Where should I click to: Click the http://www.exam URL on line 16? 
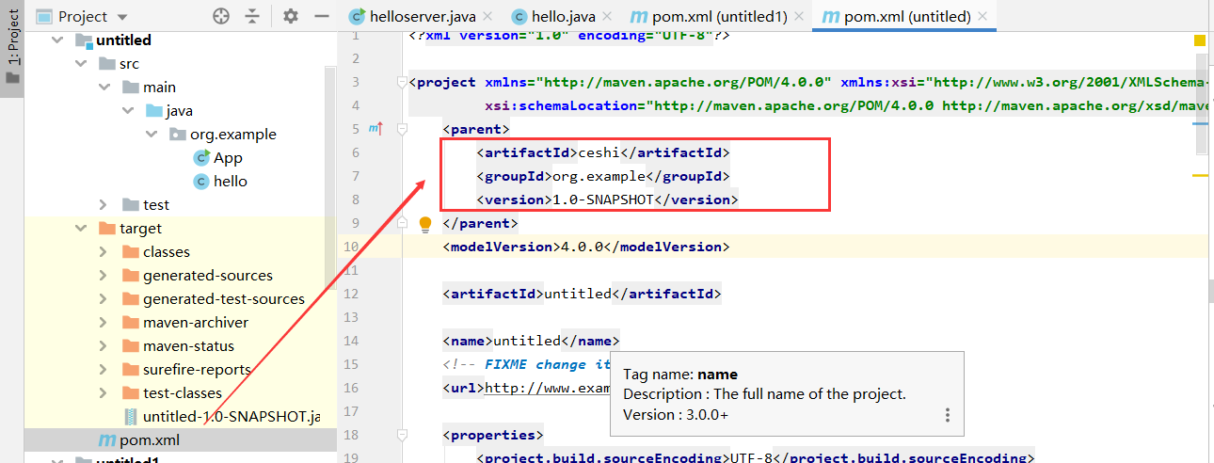547,388
